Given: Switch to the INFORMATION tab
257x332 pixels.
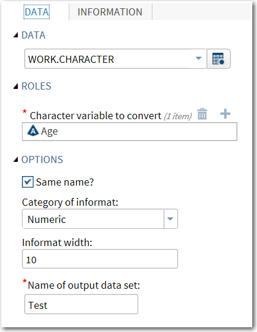Looking at the screenshot, I should [x=110, y=12].
